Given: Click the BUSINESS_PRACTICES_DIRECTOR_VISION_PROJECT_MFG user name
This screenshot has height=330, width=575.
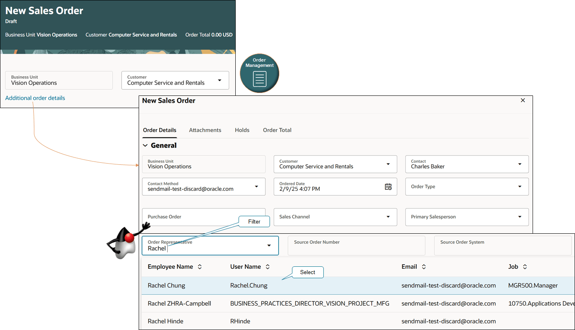Looking at the screenshot, I should point(310,303).
